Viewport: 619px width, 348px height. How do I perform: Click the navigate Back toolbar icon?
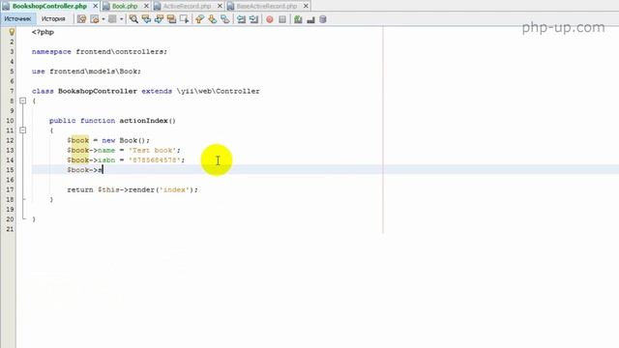[x=95, y=19]
